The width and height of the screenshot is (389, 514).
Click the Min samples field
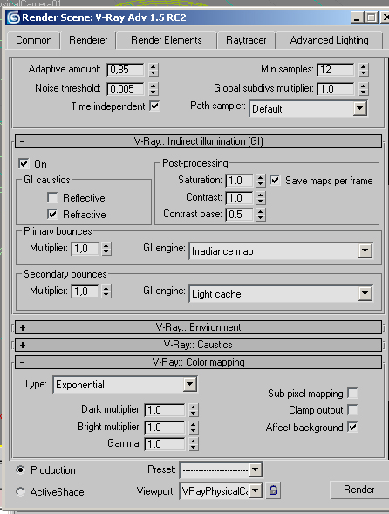[336, 70]
